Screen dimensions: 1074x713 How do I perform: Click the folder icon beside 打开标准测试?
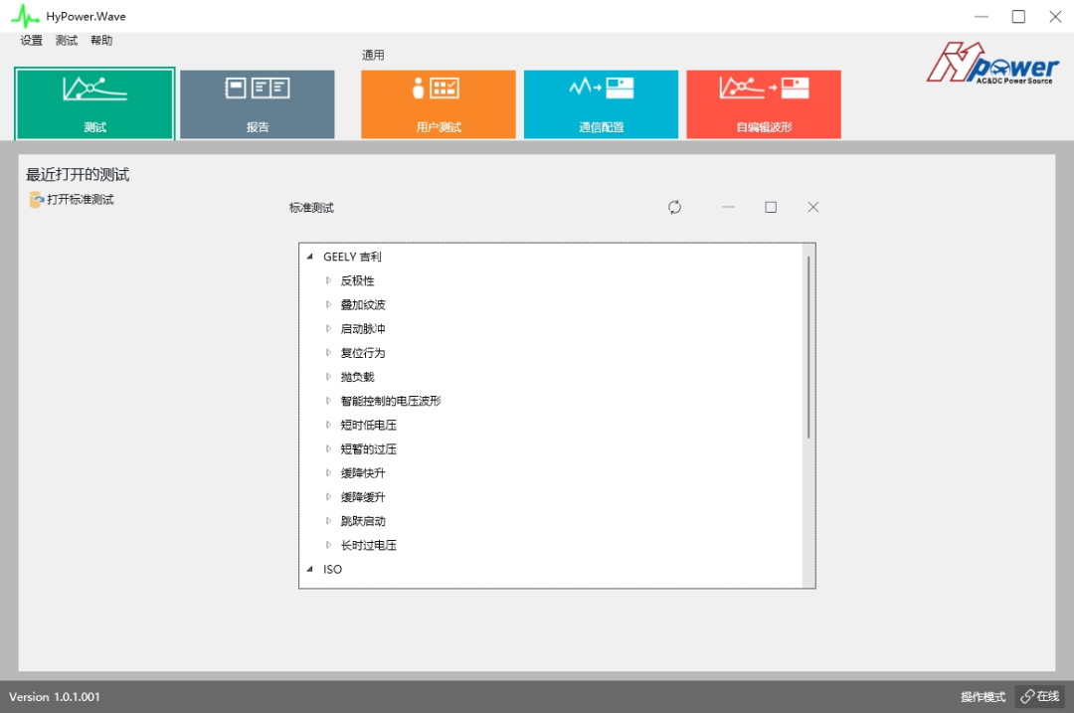pos(37,199)
